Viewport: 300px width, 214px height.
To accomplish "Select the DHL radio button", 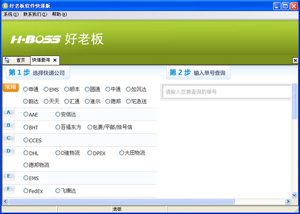I will [26, 153].
